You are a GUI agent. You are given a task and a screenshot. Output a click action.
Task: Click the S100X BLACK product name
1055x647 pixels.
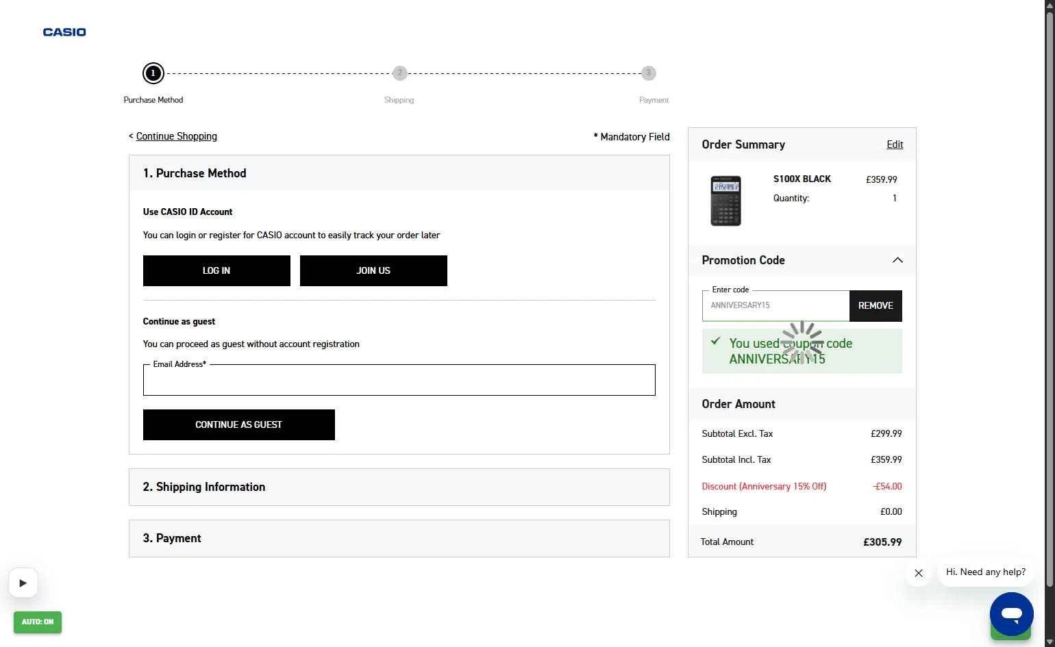pos(802,179)
